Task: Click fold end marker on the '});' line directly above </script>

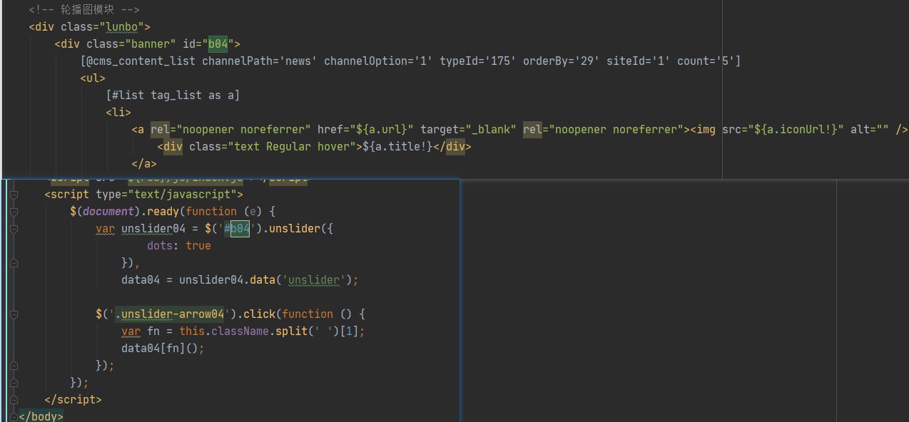Action: point(13,383)
